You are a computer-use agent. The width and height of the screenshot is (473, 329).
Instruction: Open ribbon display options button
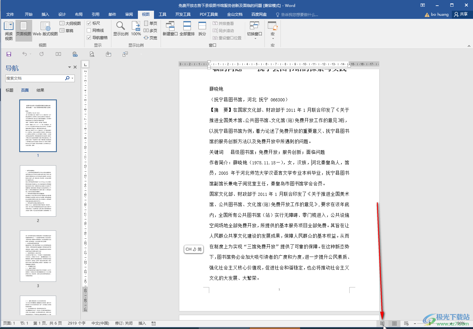tap(423, 5)
